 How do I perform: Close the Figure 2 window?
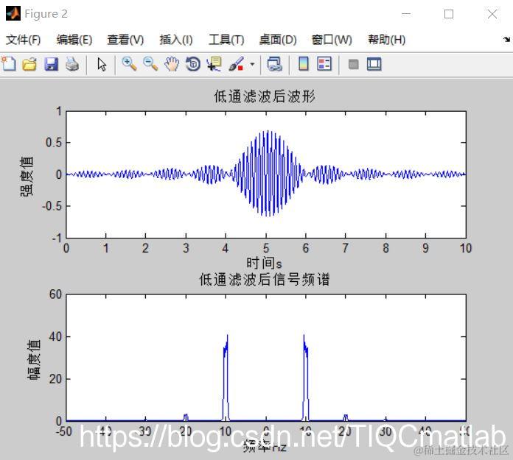[492, 14]
